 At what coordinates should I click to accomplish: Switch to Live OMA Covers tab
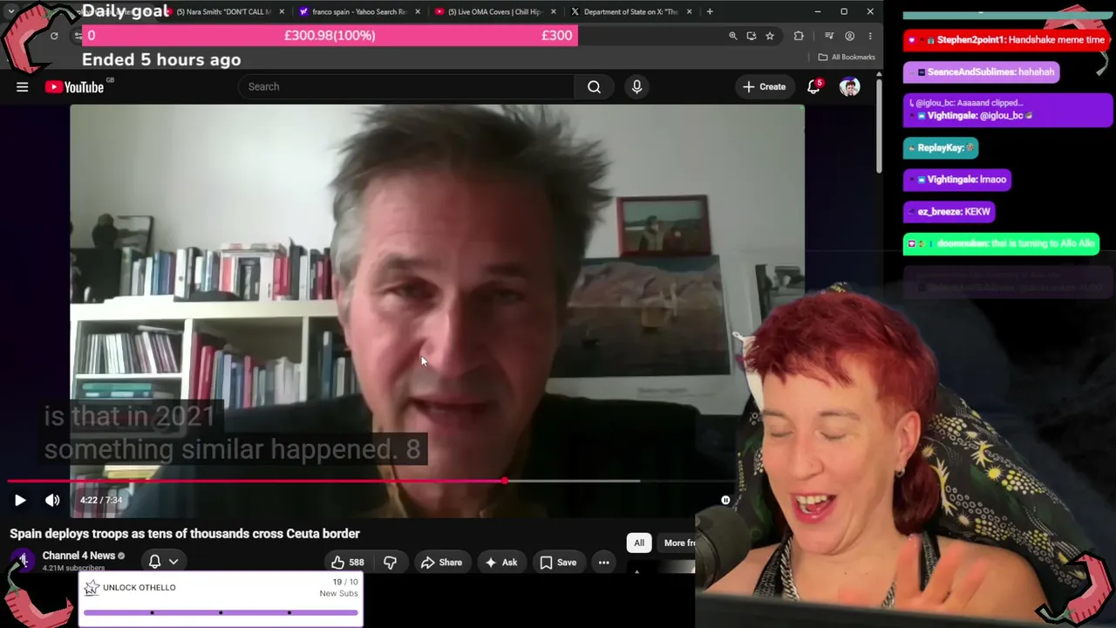493,11
